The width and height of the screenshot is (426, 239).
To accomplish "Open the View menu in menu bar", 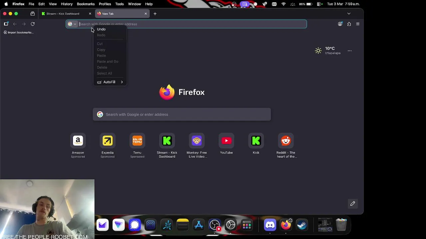I will click(x=53, y=4).
